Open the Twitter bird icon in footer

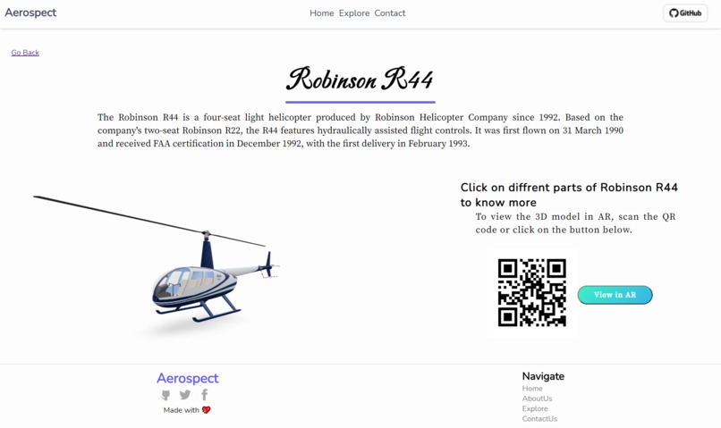pos(185,394)
